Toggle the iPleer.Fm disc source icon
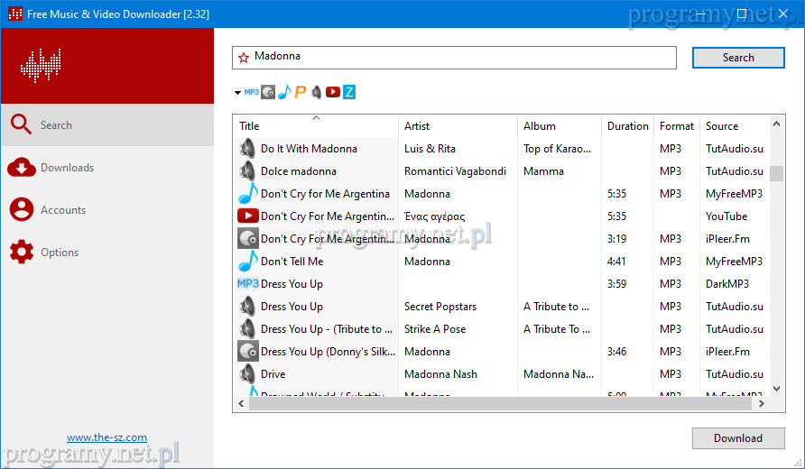The height and width of the screenshot is (469, 805). (268, 92)
